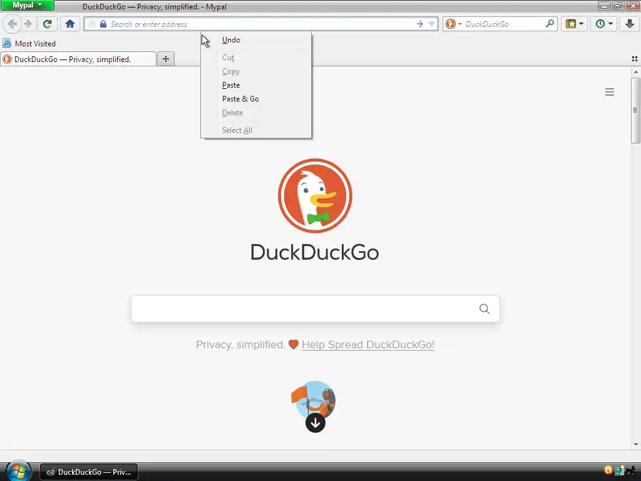Click the scrollbar up arrow
Viewport: 641px width, 481px height.
(x=635, y=72)
